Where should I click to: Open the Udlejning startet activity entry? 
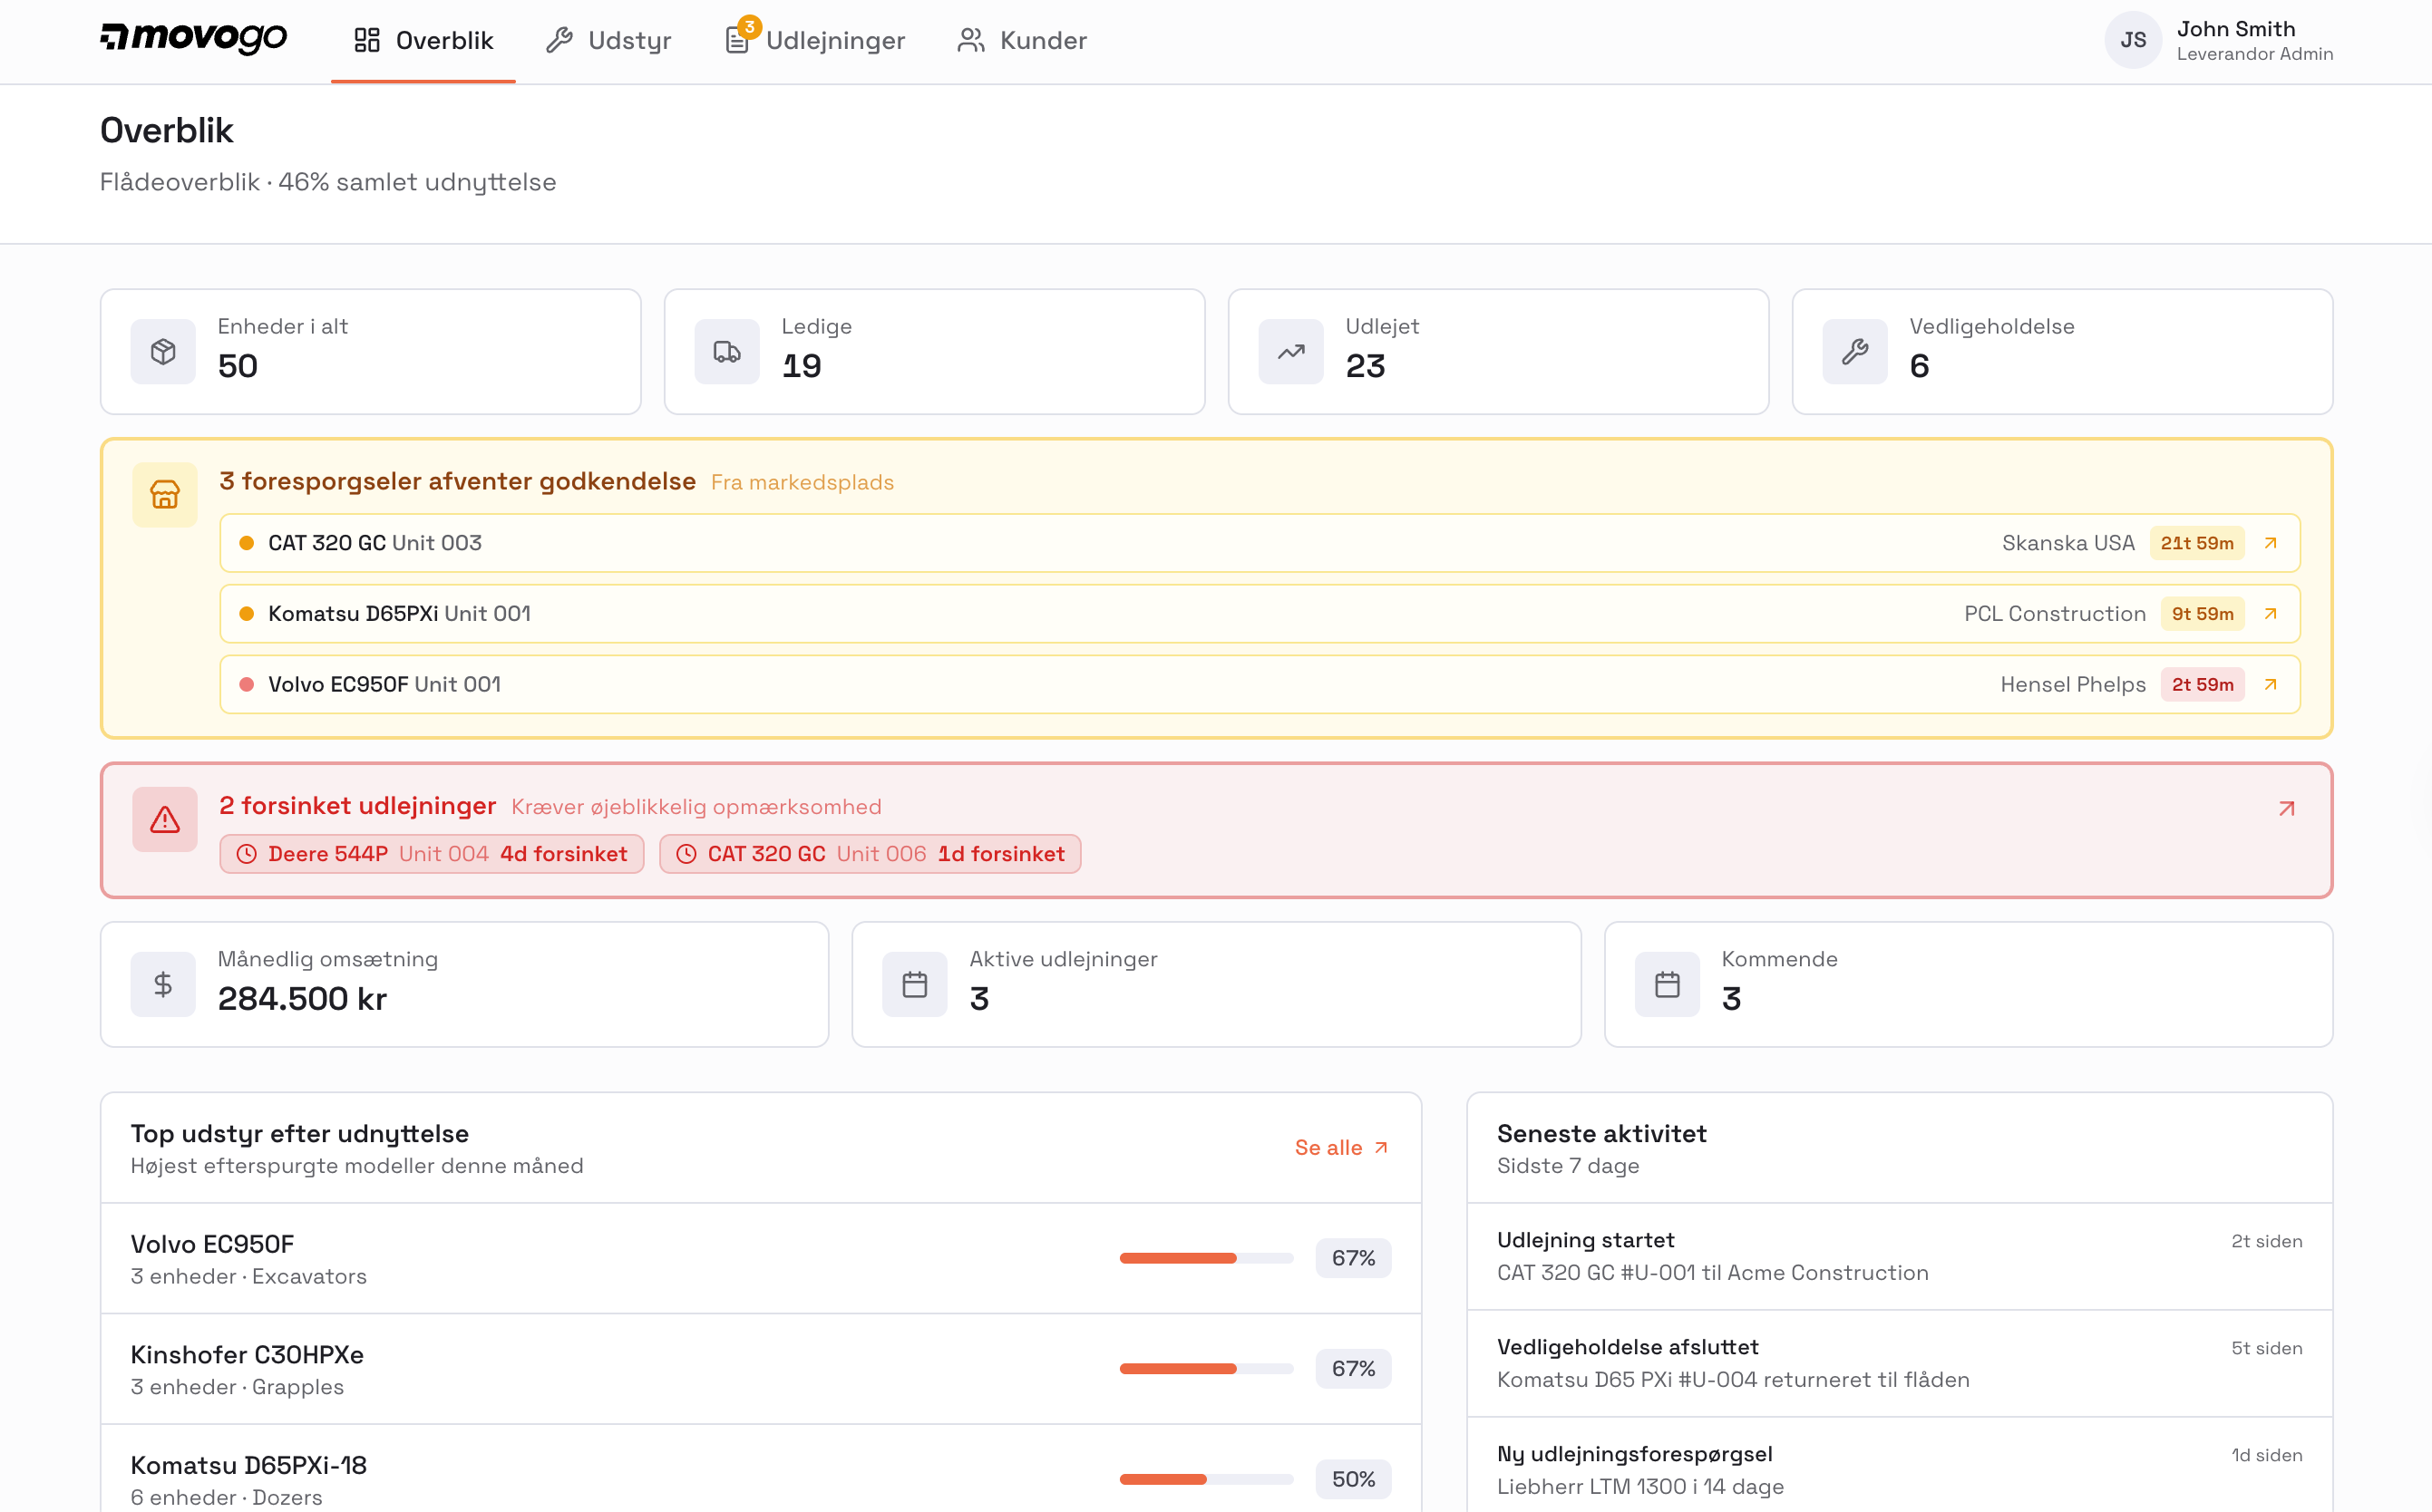[x=1898, y=1256]
